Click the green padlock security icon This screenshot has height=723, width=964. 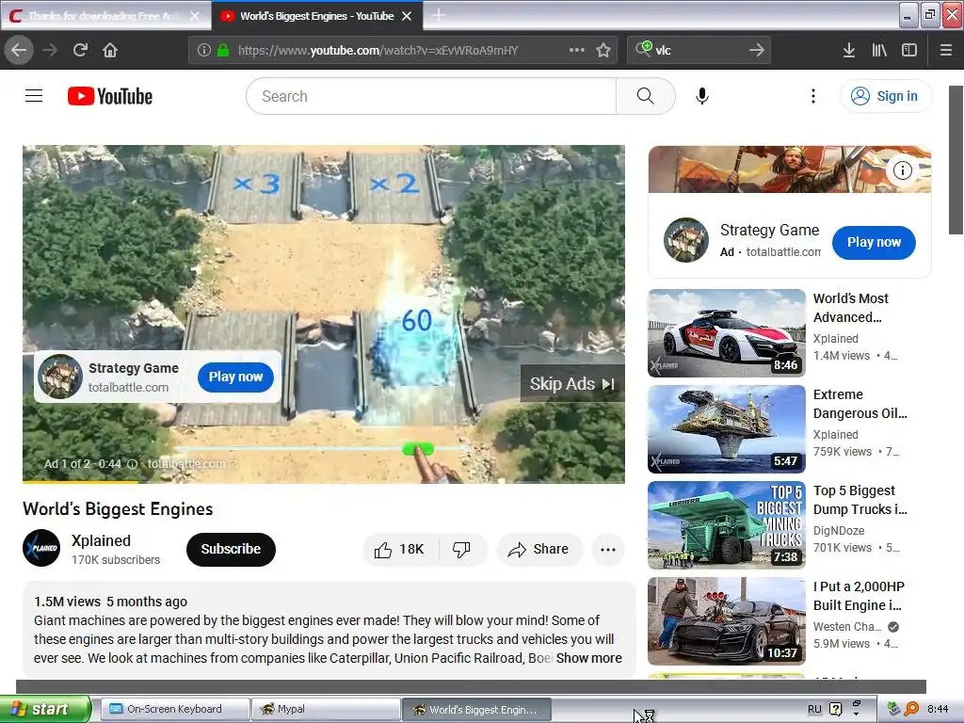coord(223,50)
